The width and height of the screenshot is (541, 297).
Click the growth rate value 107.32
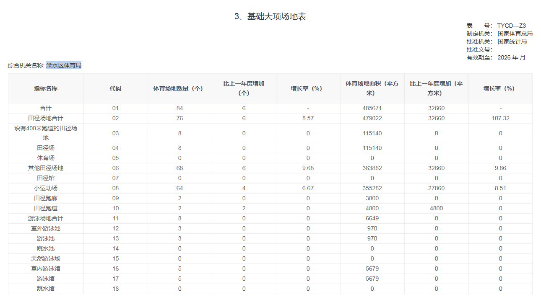pyautogui.click(x=500, y=118)
